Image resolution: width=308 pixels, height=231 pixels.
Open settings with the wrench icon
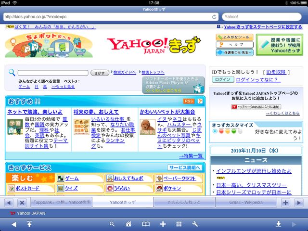[x=195, y=224]
